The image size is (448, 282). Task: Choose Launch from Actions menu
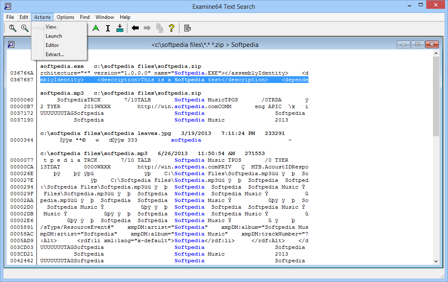[x=59, y=36]
